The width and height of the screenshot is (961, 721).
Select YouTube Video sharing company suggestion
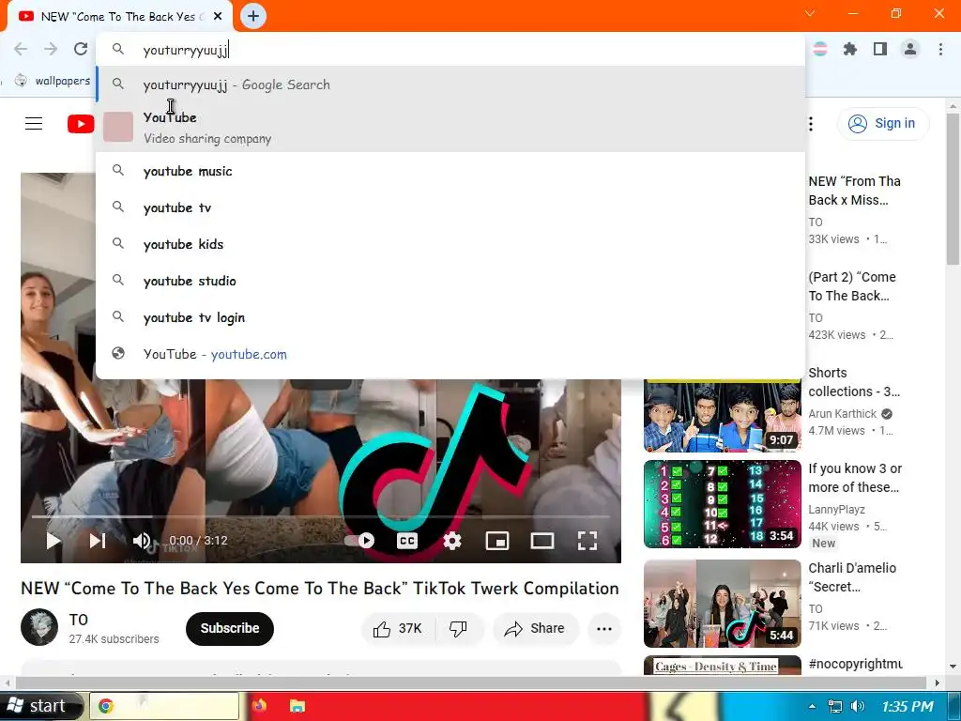(x=450, y=127)
